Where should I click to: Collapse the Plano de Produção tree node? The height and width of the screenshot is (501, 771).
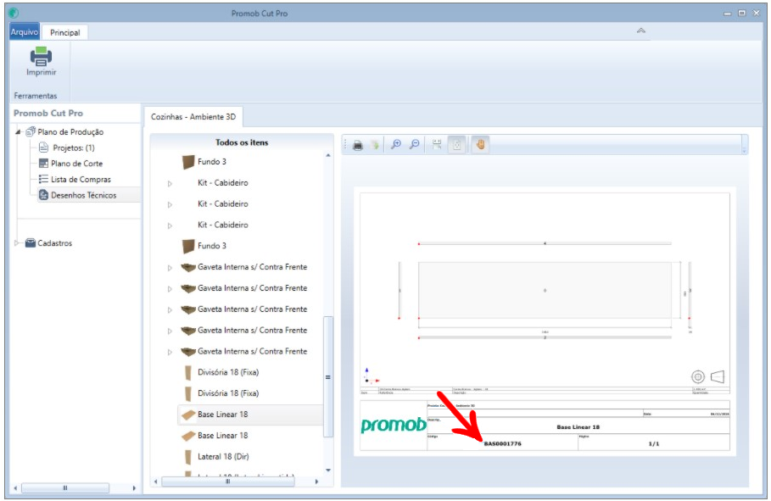pos(18,131)
